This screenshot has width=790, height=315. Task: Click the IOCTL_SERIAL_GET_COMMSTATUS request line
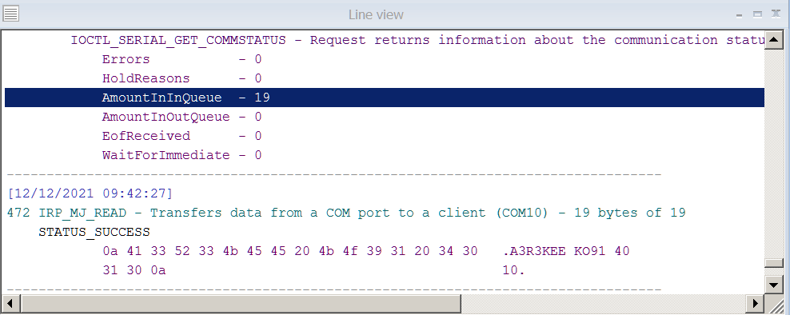(417, 40)
